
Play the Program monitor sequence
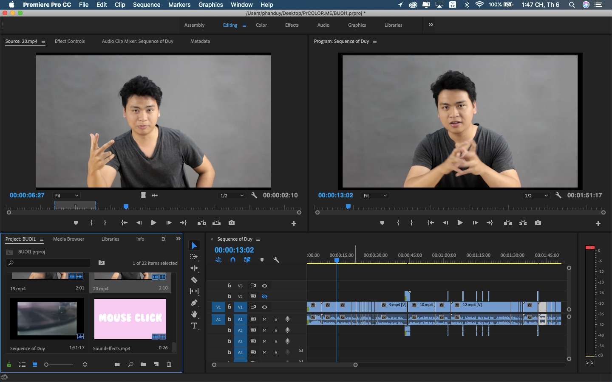pyautogui.click(x=460, y=223)
